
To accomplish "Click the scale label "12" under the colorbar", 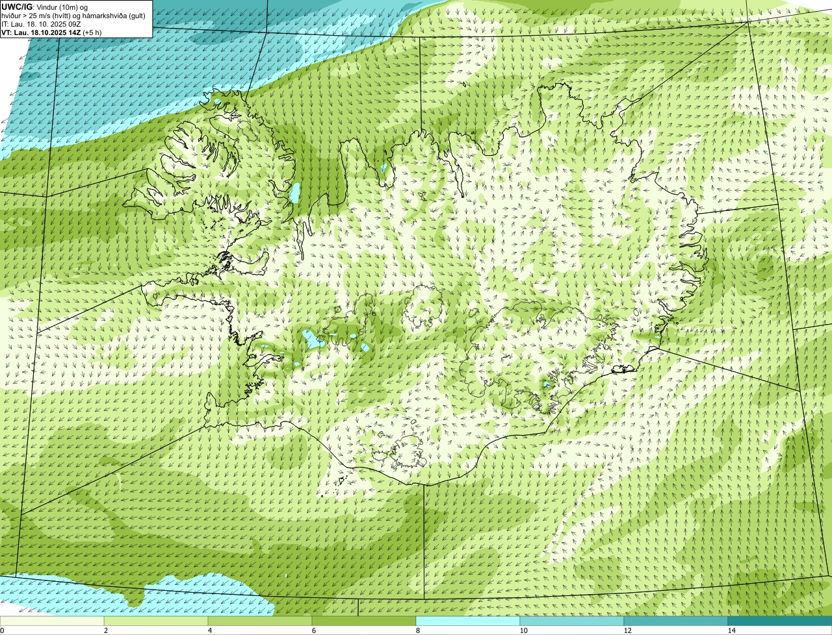I will 628,630.
